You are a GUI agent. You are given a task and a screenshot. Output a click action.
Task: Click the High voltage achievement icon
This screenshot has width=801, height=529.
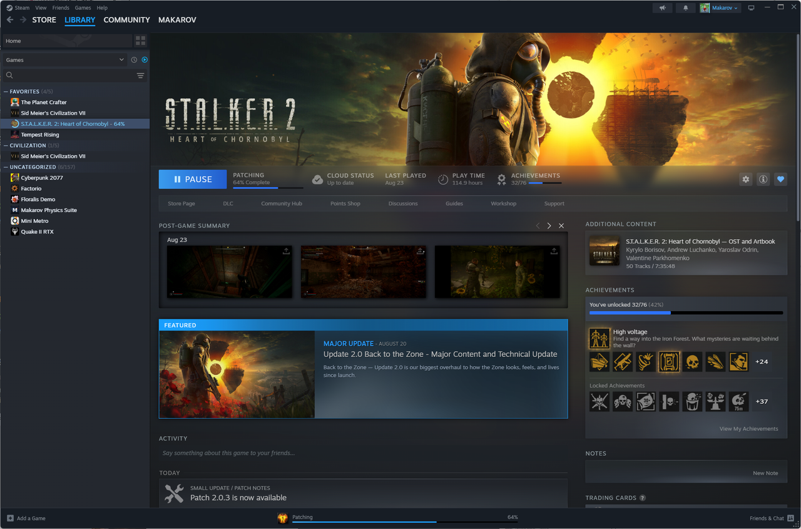pos(599,338)
